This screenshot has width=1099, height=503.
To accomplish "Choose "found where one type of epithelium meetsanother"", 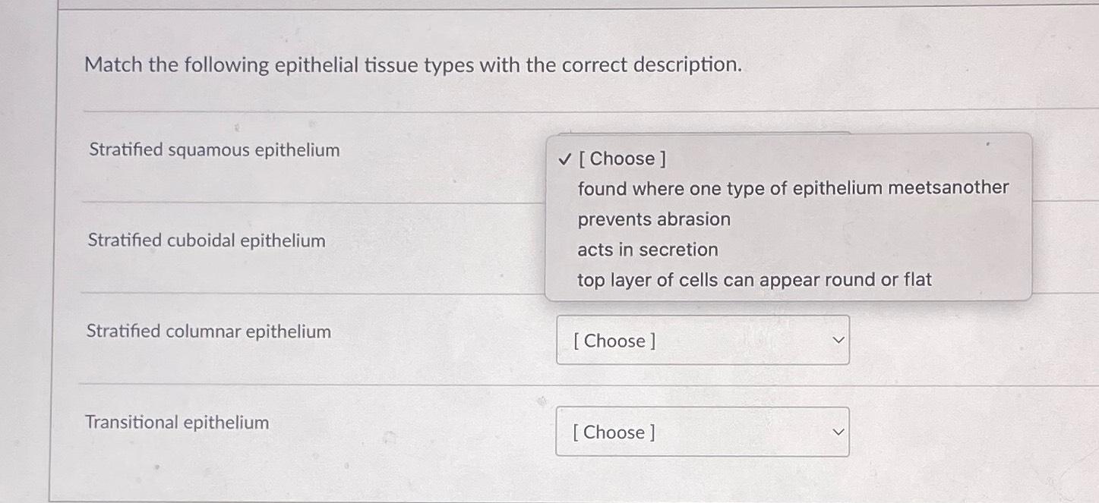I will pos(792,188).
